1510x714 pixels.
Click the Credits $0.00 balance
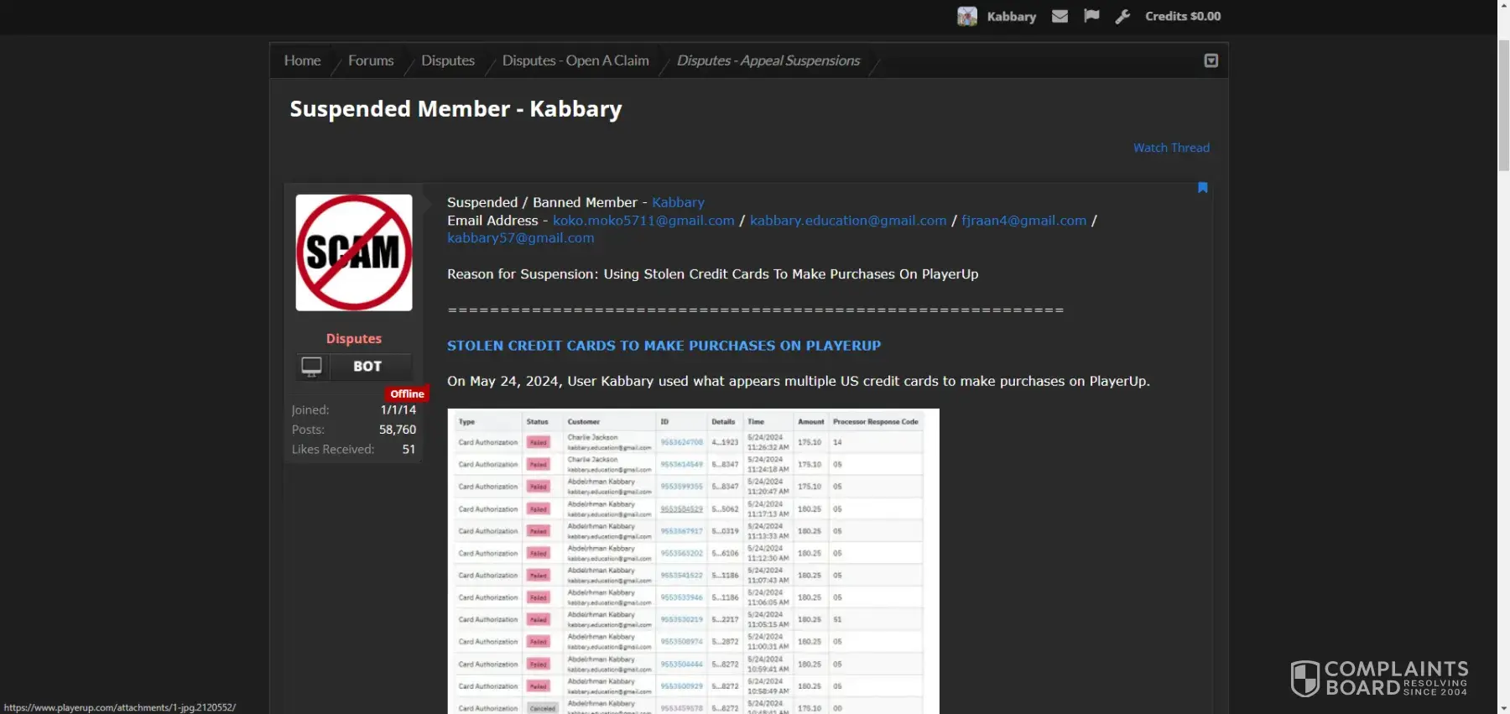pyautogui.click(x=1183, y=16)
